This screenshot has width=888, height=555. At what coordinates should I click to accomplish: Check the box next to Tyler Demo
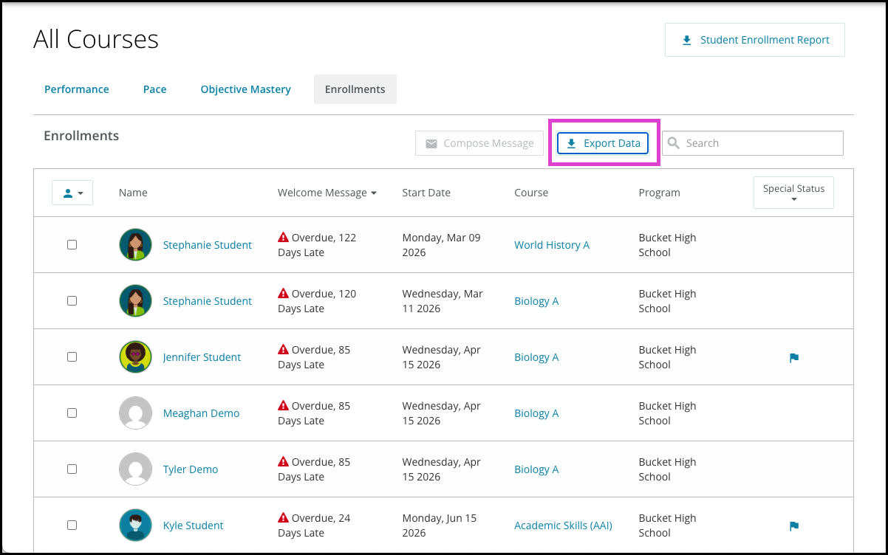tap(72, 469)
